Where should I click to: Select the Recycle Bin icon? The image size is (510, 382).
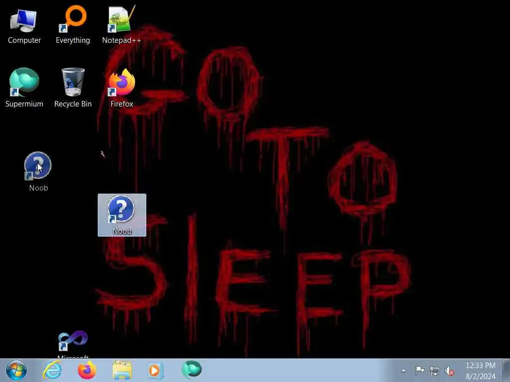pyautogui.click(x=73, y=88)
